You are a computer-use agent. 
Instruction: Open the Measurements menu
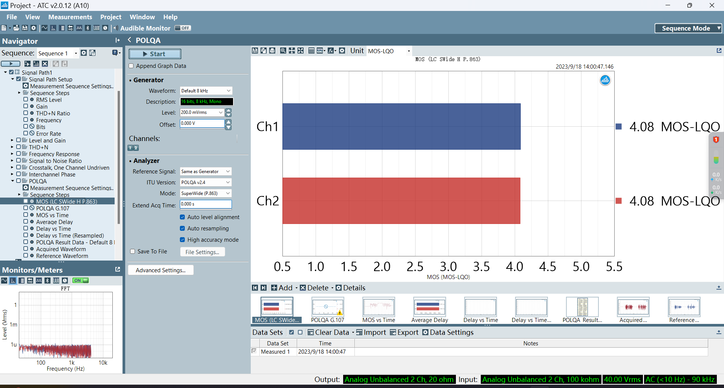click(x=70, y=17)
